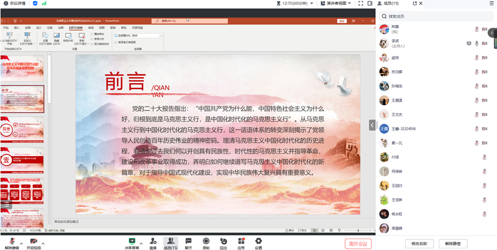Toggle 解除静音 microphone at bottom left

(x=11, y=241)
